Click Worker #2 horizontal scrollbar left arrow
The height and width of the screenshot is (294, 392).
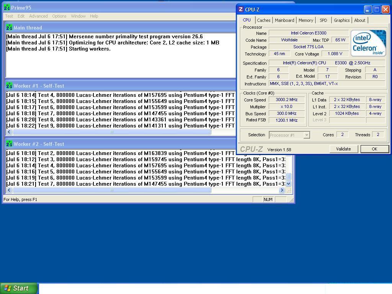[x=9, y=190]
